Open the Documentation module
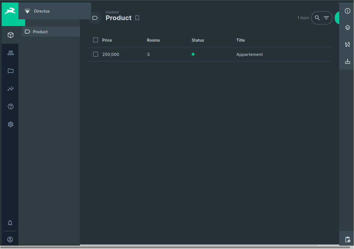This screenshot has width=354, height=249. tap(10, 106)
